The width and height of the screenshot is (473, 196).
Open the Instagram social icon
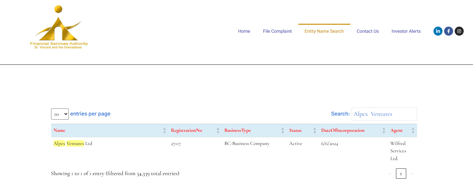459,31
